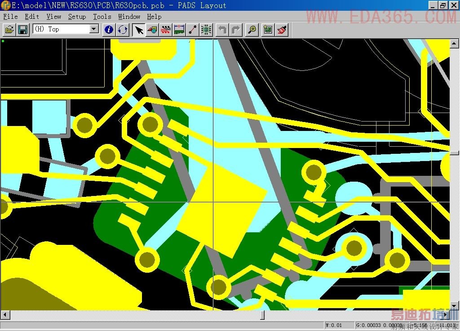This screenshot has height=331, width=460.
Task: Click the BGA fanout toolbar icon
Action: (x=206, y=30)
